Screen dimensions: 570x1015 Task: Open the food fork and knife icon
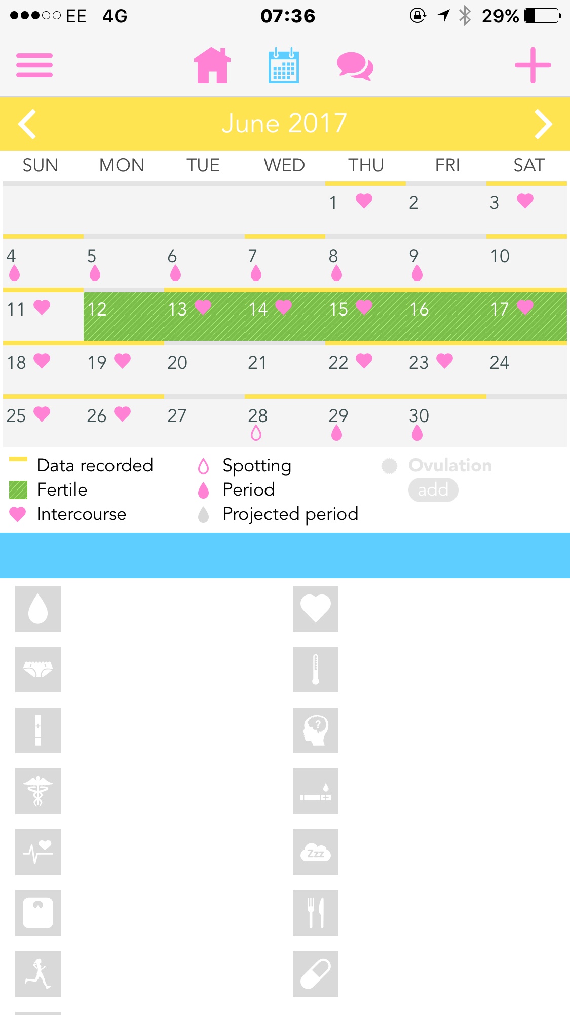[316, 913]
